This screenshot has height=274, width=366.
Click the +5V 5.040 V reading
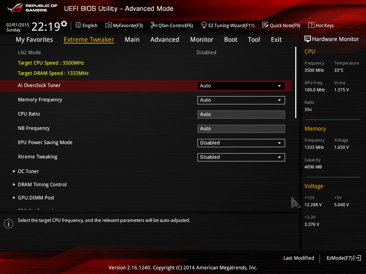tap(341, 204)
